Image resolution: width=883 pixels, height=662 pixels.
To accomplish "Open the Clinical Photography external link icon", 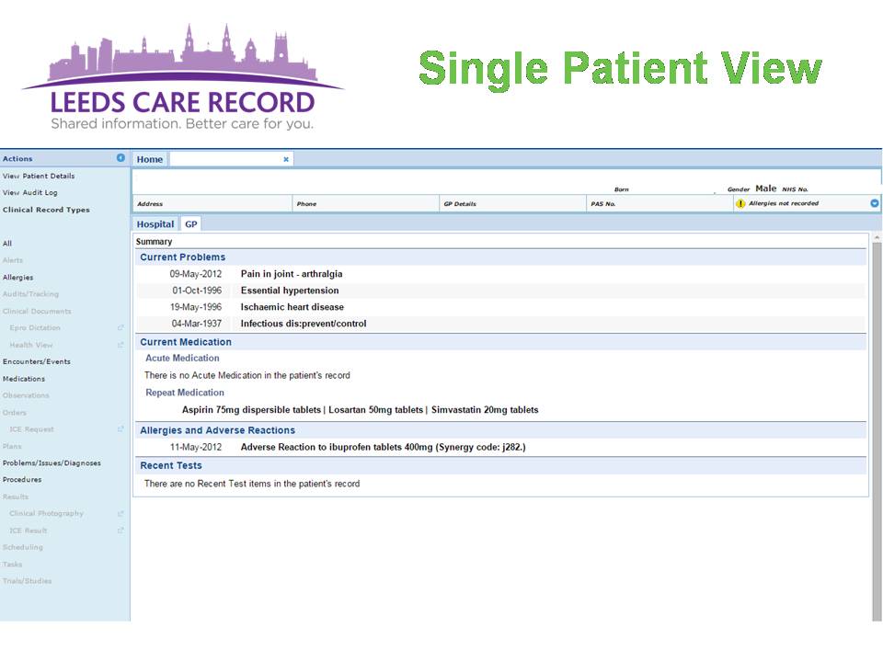I will tap(120, 513).
